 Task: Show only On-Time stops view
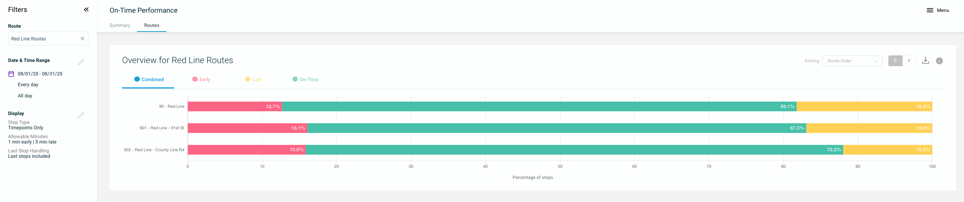coord(305,80)
